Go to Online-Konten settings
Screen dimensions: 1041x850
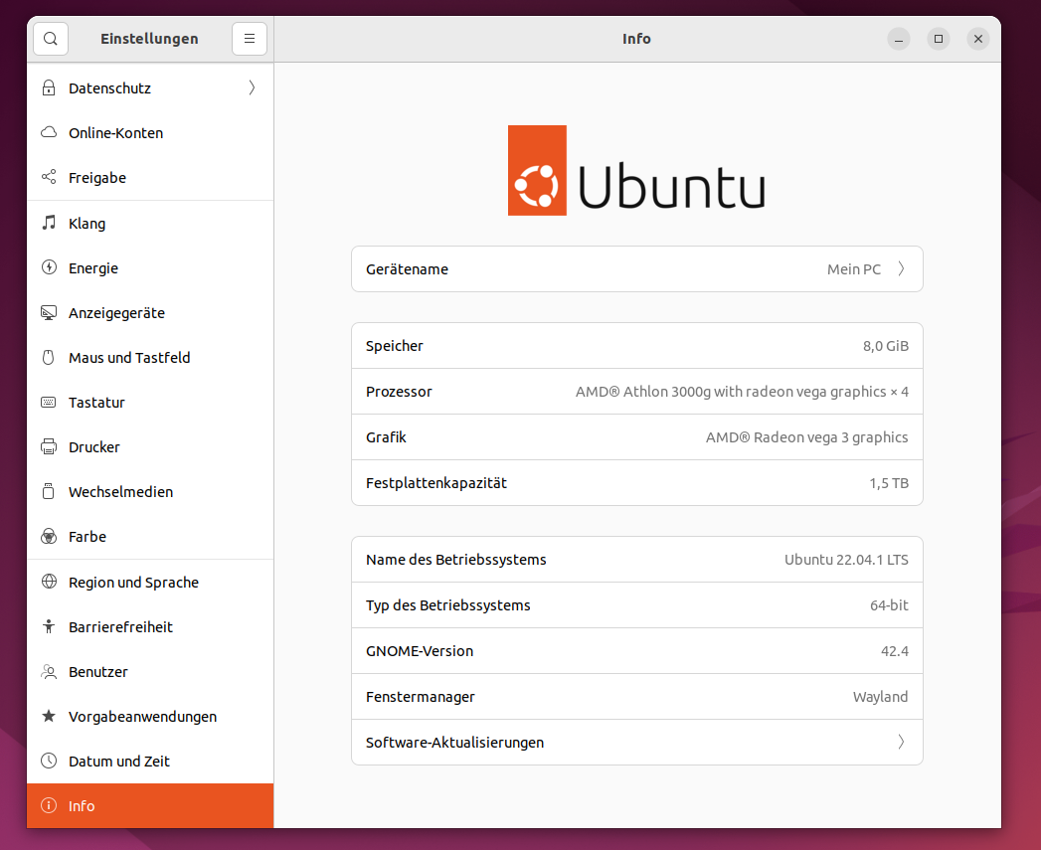click(x=150, y=133)
